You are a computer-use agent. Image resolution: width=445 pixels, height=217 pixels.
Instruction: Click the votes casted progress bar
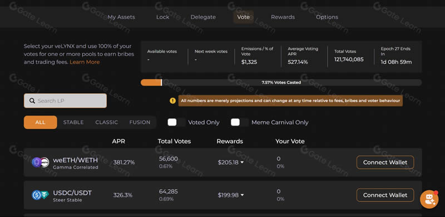coord(281,83)
